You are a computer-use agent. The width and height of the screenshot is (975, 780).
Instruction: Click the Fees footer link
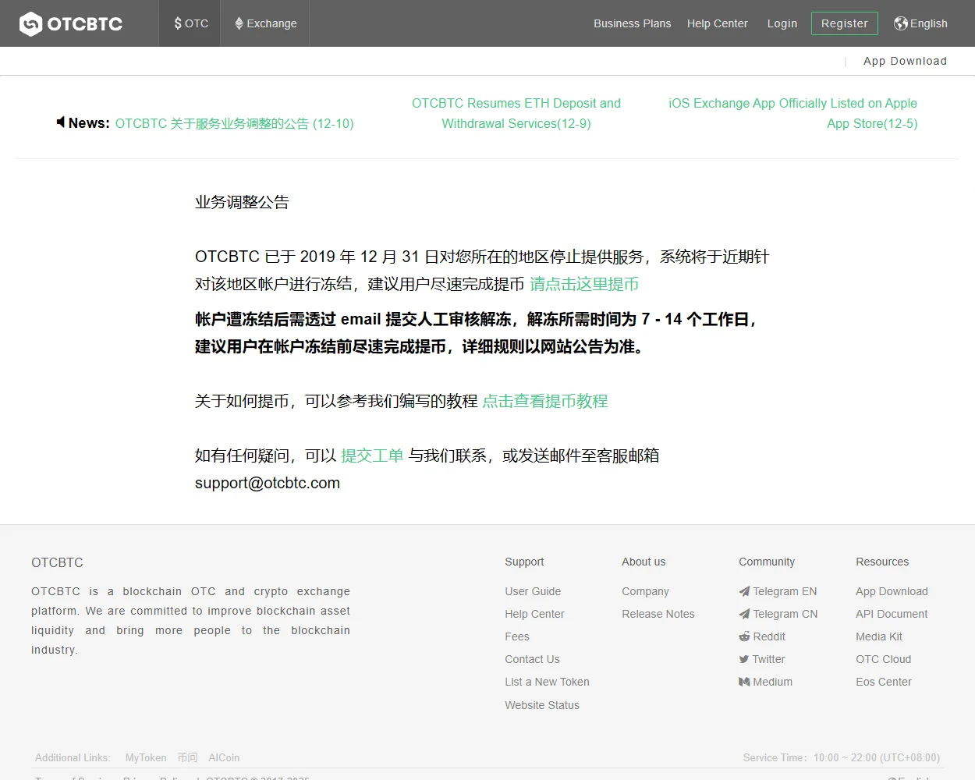click(517, 636)
